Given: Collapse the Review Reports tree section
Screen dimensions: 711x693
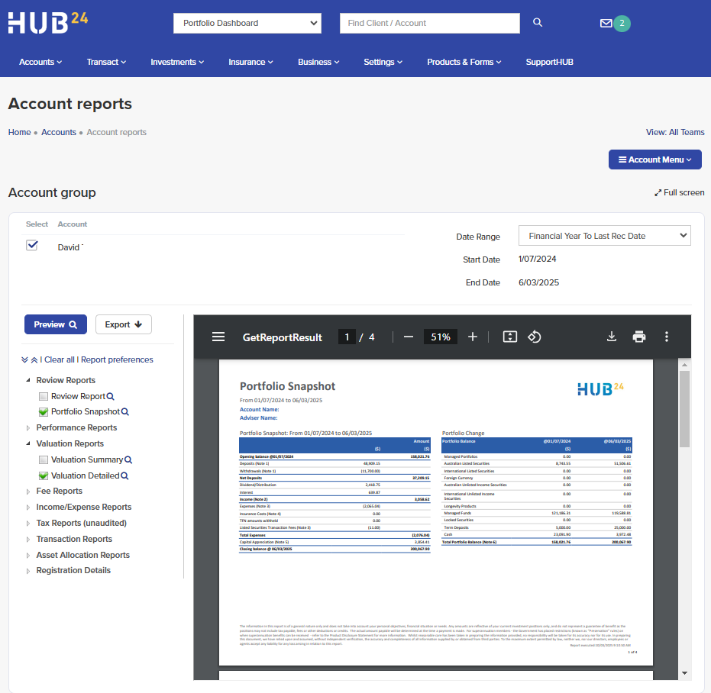Looking at the screenshot, I should (28, 380).
